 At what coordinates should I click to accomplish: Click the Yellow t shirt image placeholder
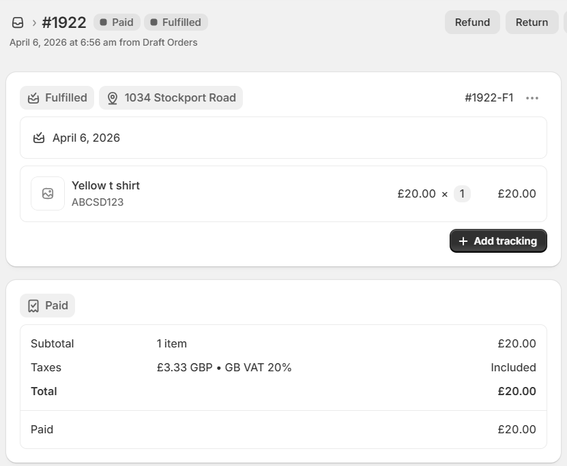point(48,193)
